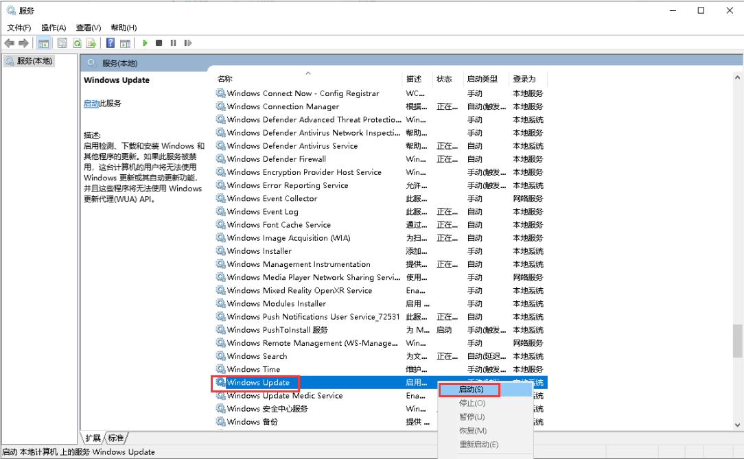Select Windows Modules Installer service

(380, 303)
